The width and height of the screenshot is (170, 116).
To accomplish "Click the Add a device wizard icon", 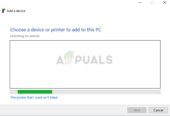I will [4, 11].
